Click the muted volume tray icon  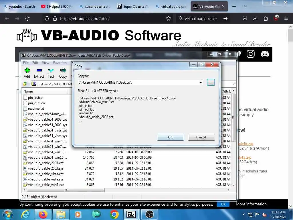point(264,215)
